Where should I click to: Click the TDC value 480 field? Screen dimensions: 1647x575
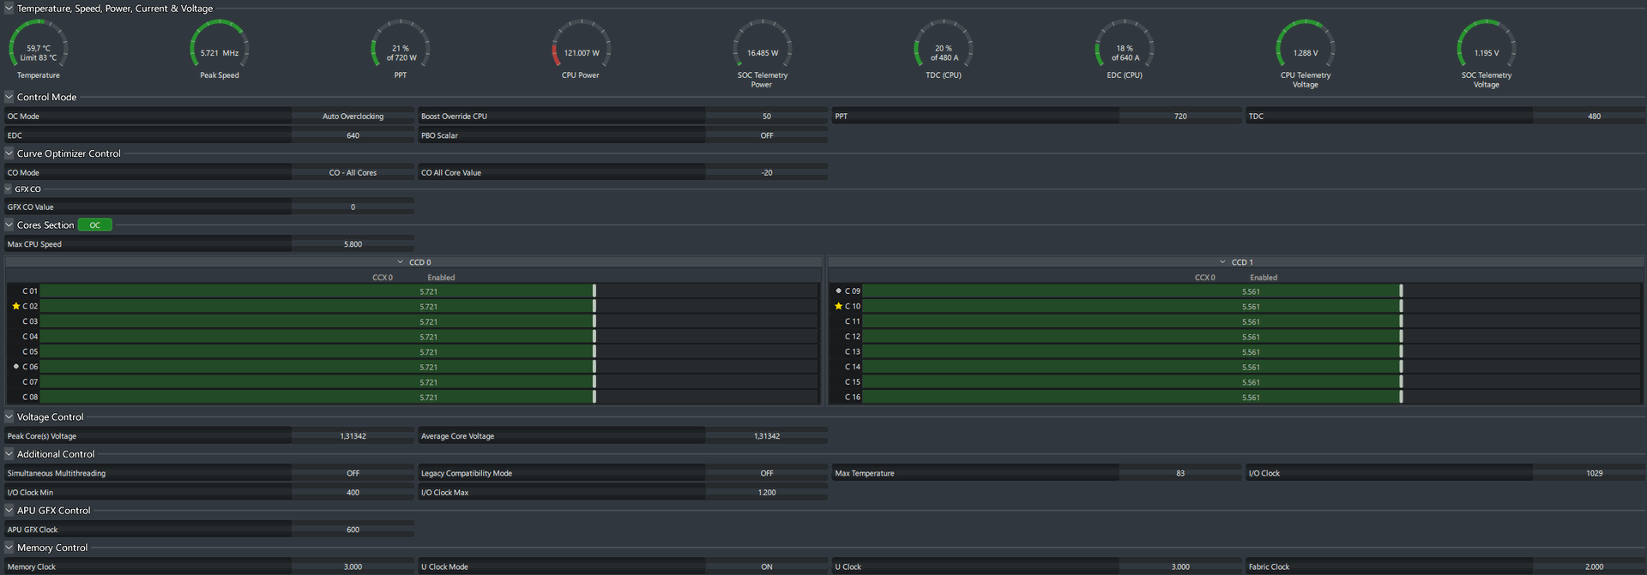(x=1594, y=117)
